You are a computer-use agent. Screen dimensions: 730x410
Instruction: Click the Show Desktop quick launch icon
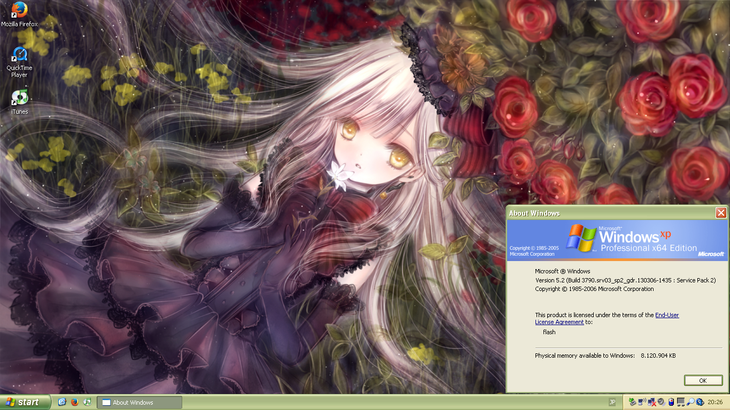62,402
